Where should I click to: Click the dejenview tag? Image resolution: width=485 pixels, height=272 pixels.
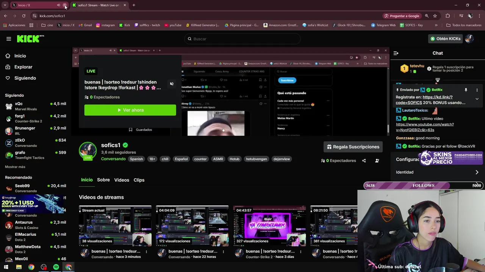point(282,159)
